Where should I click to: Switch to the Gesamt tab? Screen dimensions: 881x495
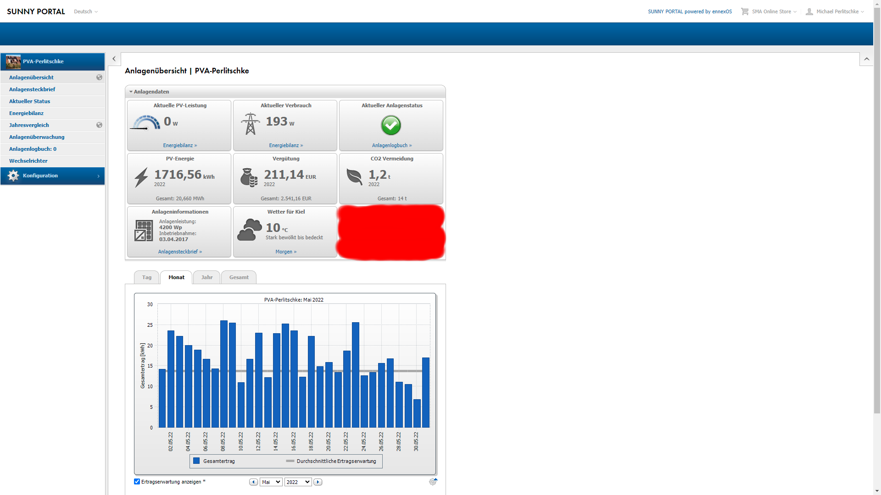(x=239, y=277)
